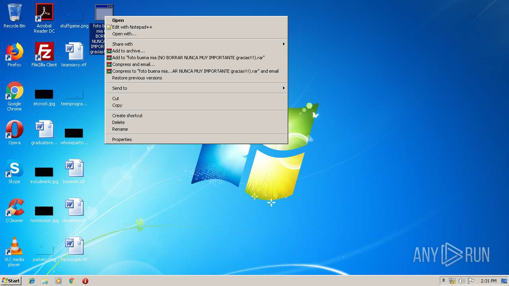Select parketc.png file
Screen dimensions: 509x286
[x=44, y=253]
